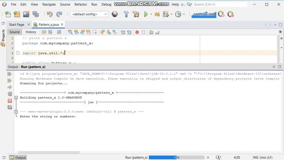Cancel the Run (pattern_x) task

point(208,157)
